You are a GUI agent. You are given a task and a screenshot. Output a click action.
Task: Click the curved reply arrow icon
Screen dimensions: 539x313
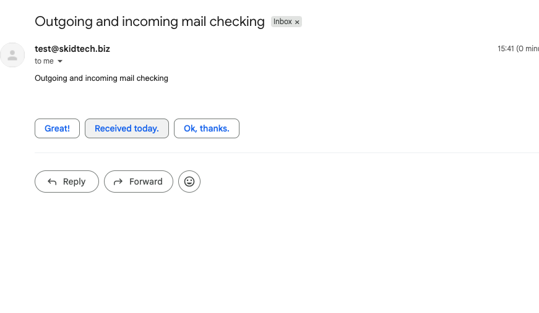point(52,182)
